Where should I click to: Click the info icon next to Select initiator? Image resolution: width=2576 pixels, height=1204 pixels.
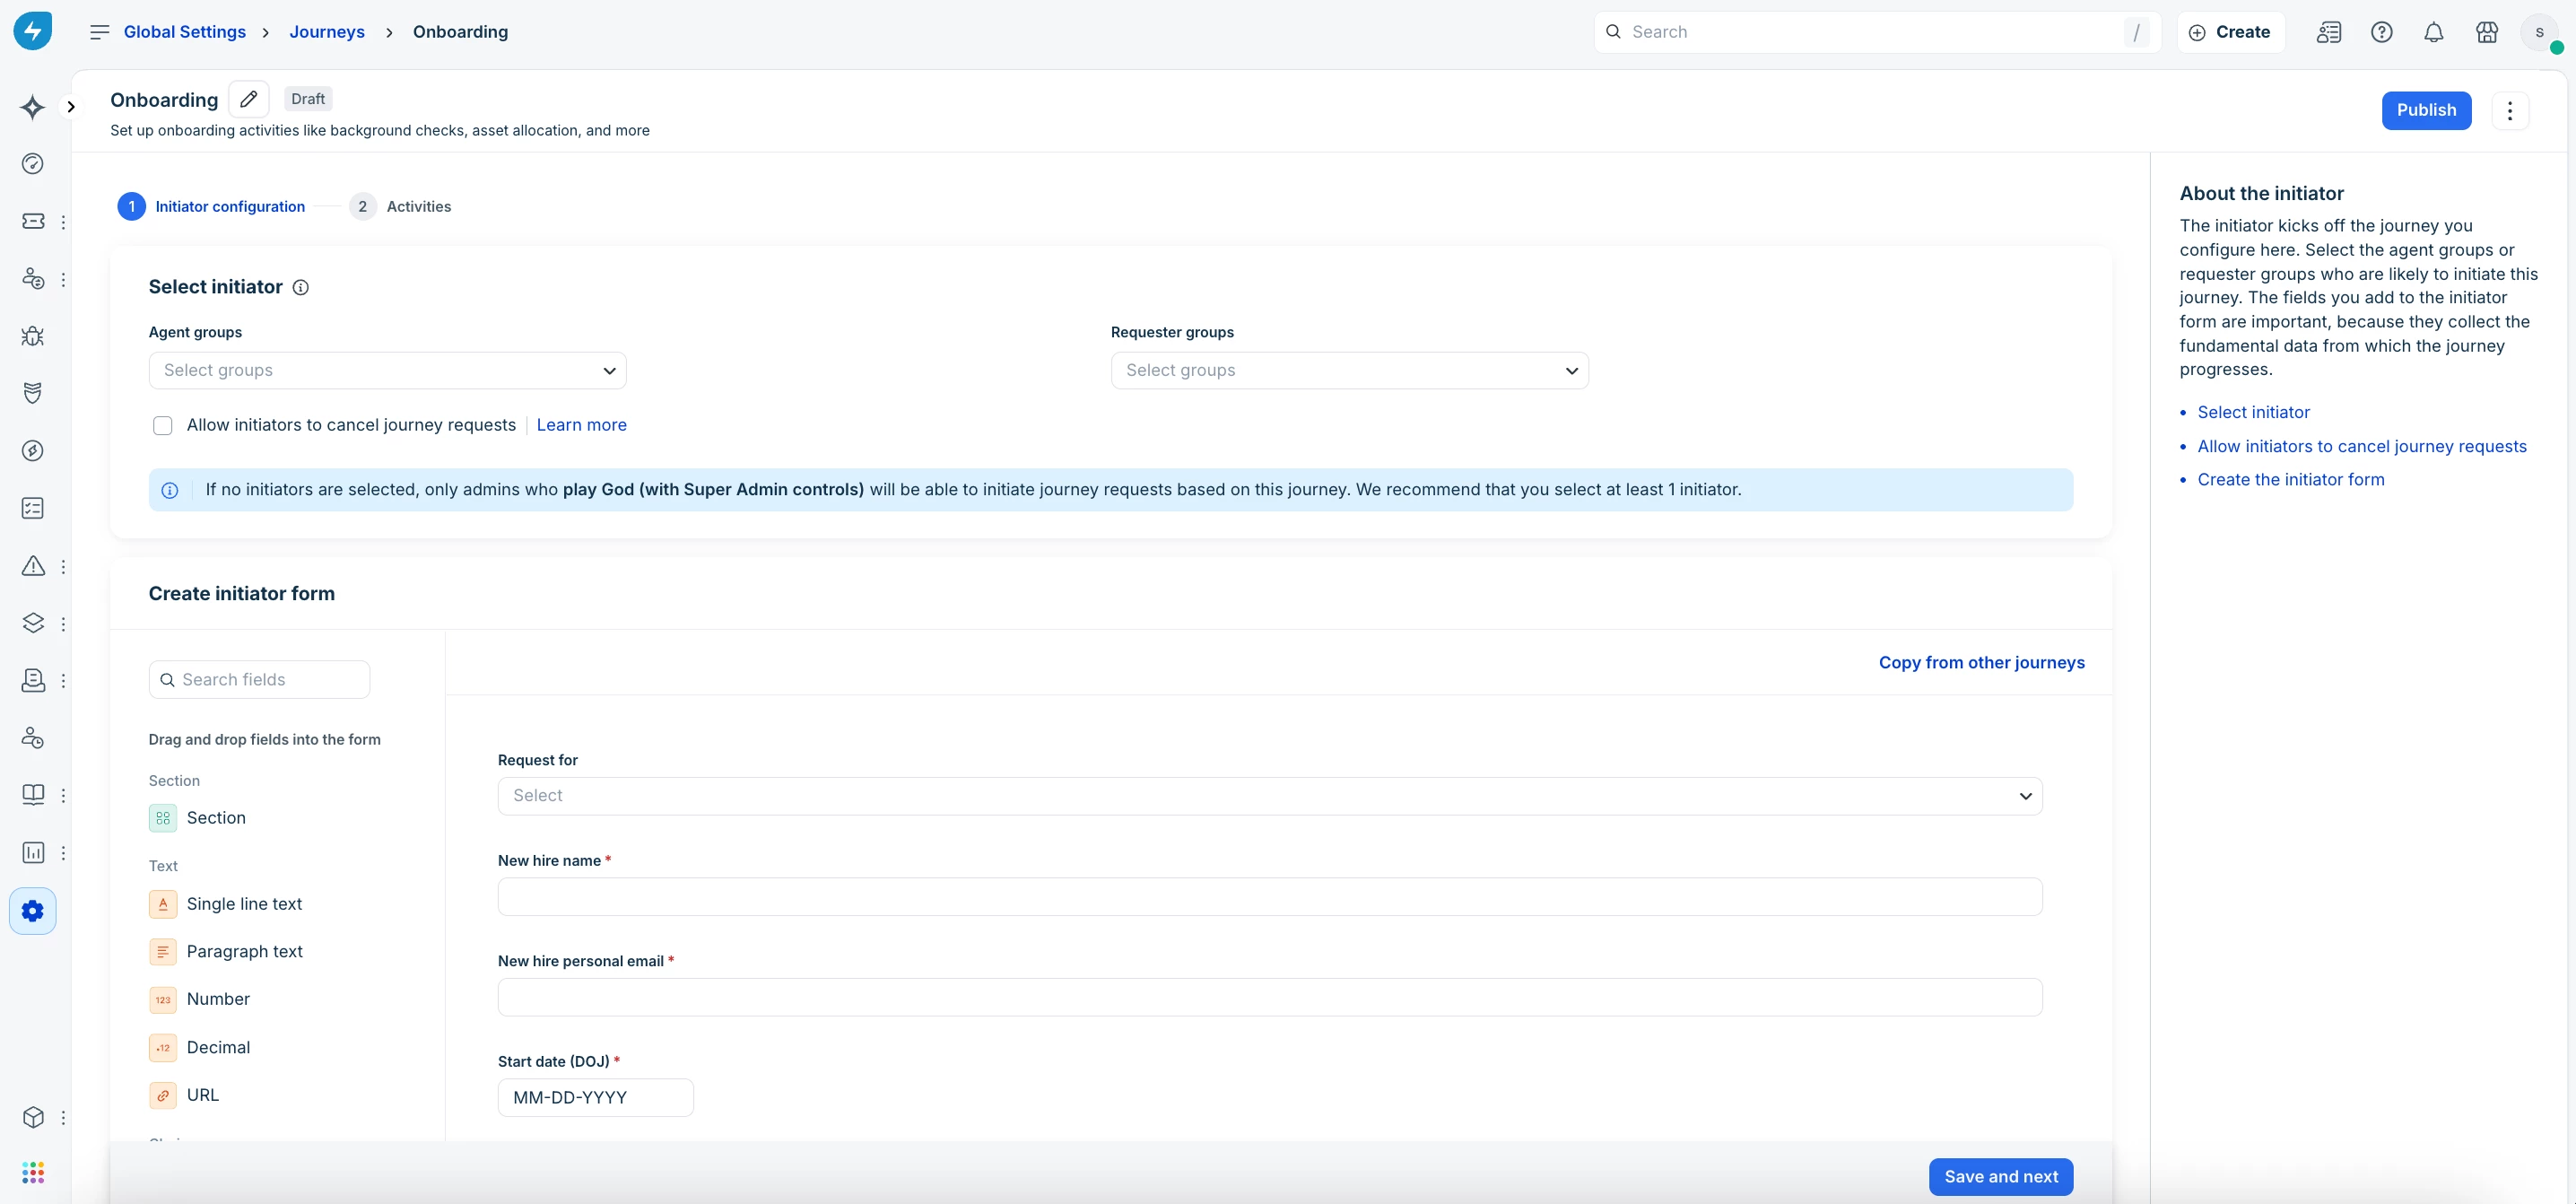[300, 288]
